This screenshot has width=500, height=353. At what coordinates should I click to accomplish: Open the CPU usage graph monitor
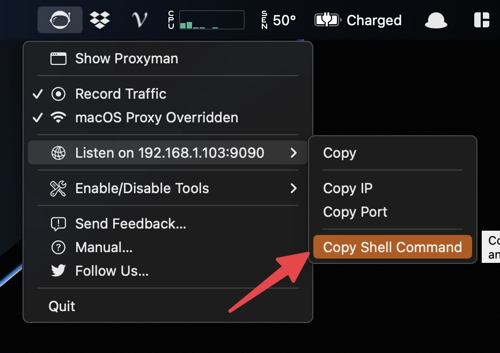click(207, 20)
